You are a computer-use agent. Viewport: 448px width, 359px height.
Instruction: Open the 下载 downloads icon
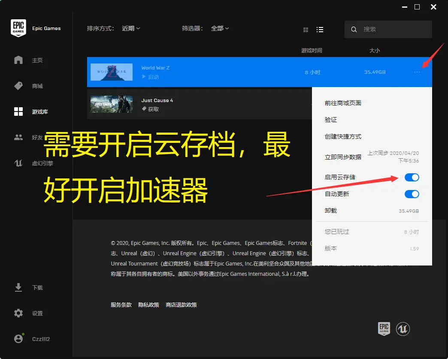pos(18,287)
